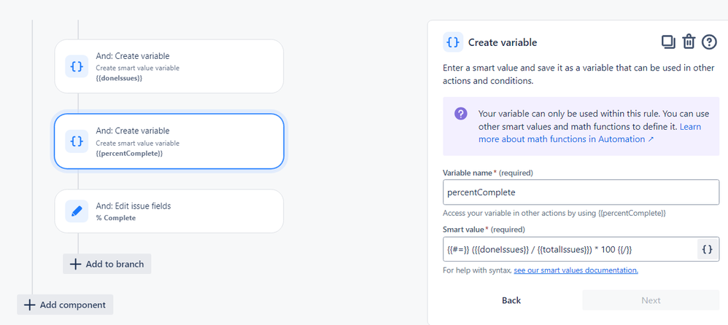The image size is (728, 325).
Task: Open help via question mark circle icon
Action: (709, 42)
